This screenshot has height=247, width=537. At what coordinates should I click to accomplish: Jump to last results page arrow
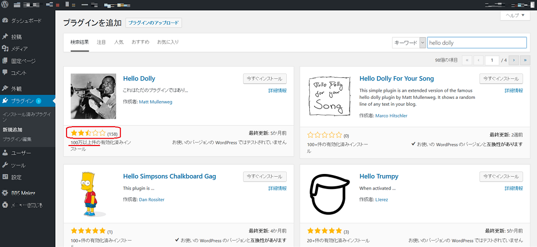pyautogui.click(x=525, y=60)
